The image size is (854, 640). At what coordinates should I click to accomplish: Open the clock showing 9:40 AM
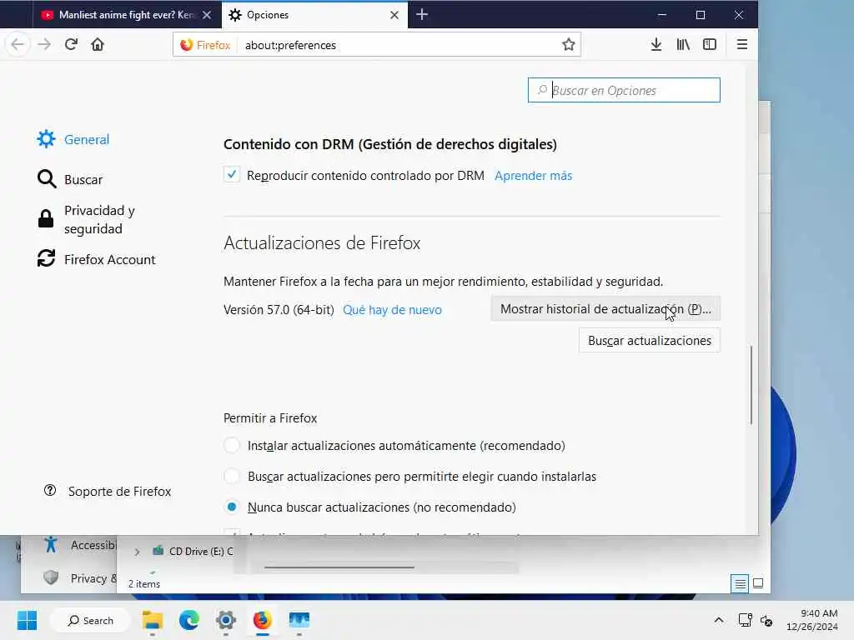[x=812, y=620]
